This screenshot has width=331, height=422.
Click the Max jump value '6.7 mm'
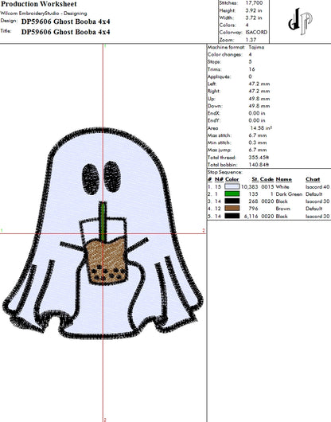coord(257,150)
